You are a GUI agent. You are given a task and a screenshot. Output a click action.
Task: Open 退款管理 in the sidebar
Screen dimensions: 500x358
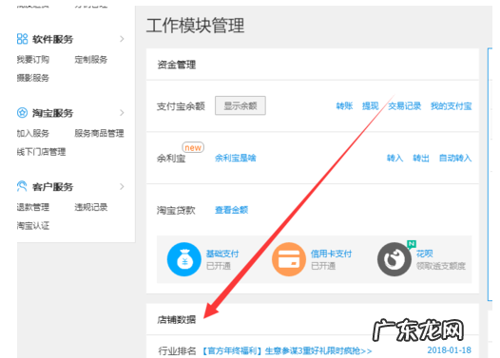pyautogui.click(x=33, y=207)
